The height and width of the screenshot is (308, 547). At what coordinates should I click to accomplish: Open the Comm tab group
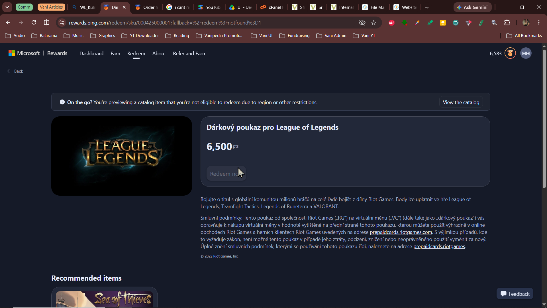[x=24, y=7]
